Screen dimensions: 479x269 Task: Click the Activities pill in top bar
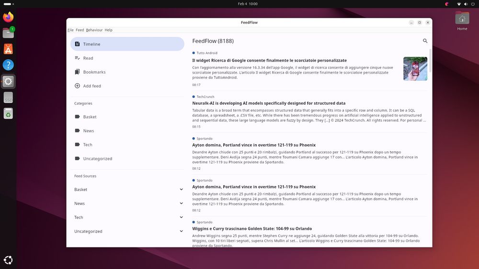(8, 4)
